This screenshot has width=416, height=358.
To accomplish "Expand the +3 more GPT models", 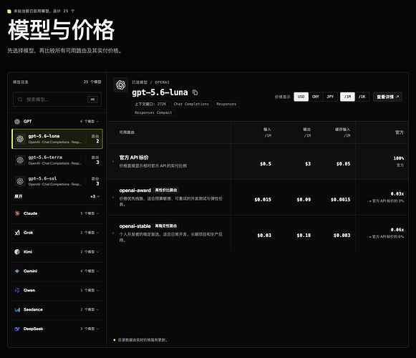I will point(57,196).
